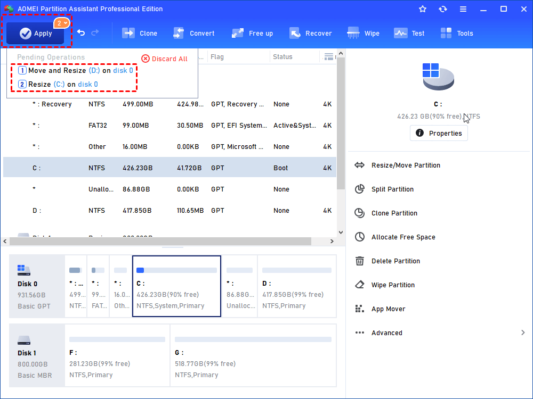This screenshot has height=399, width=533.
Task: Select the 16.0MB Other block in Disk 0 map
Action: point(120,286)
